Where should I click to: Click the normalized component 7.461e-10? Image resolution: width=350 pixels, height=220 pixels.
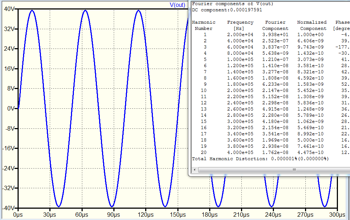(x=311, y=146)
